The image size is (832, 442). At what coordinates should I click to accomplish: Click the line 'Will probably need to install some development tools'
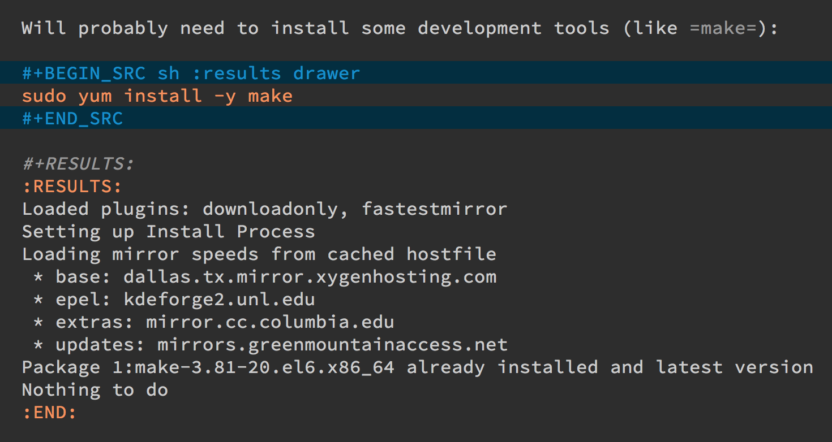tap(400, 28)
